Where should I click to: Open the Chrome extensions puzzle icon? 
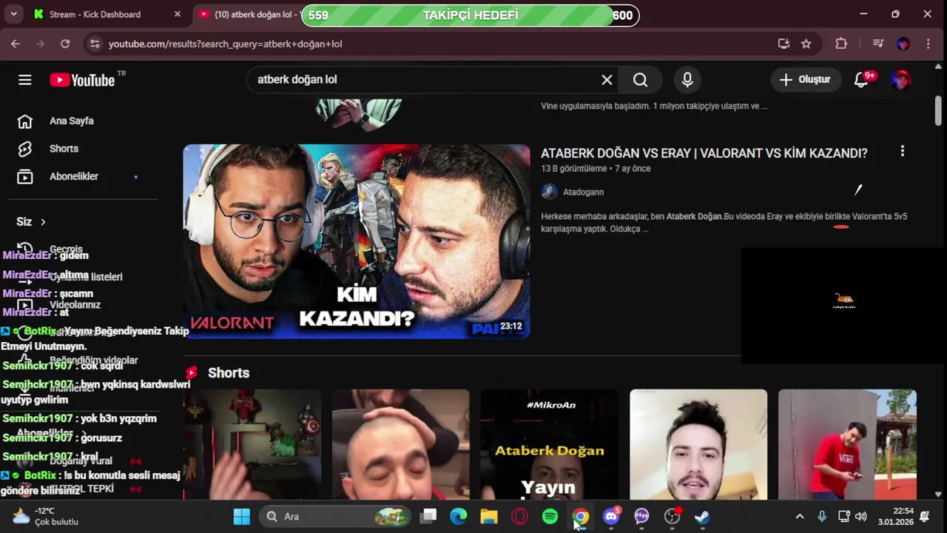[841, 44]
